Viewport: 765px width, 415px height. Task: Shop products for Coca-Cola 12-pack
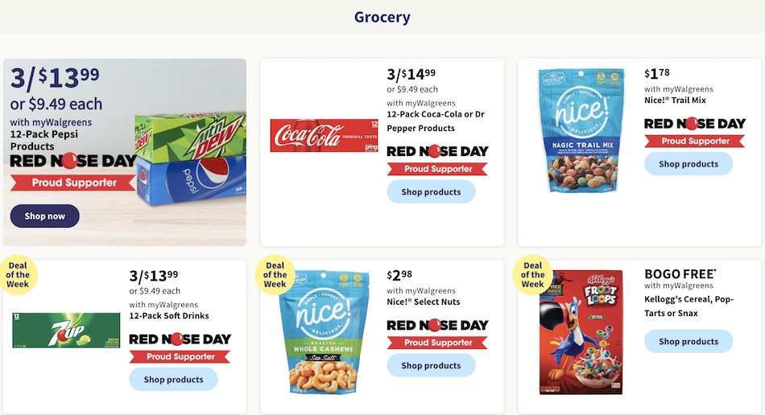point(431,192)
